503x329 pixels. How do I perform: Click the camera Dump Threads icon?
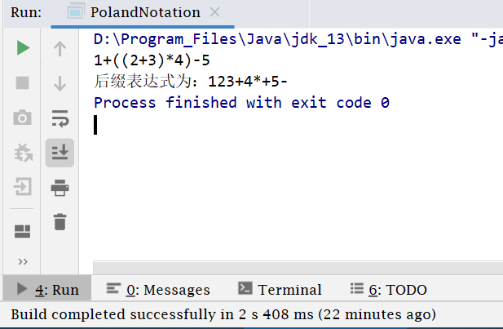pyautogui.click(x=23, y=118)
